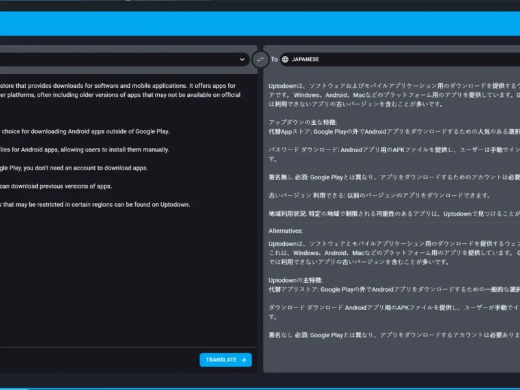
Task: Click the Japanese line starting '代替アプリストア'
Action: [395, 289]
